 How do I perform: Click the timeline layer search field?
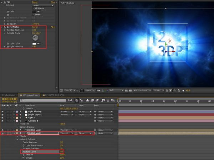(43, 100)
